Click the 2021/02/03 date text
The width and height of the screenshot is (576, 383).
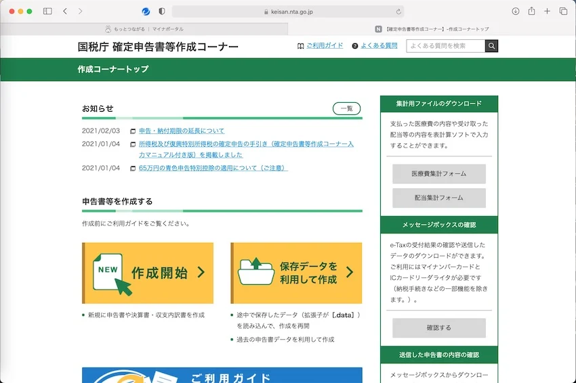(x=101, y=131)
